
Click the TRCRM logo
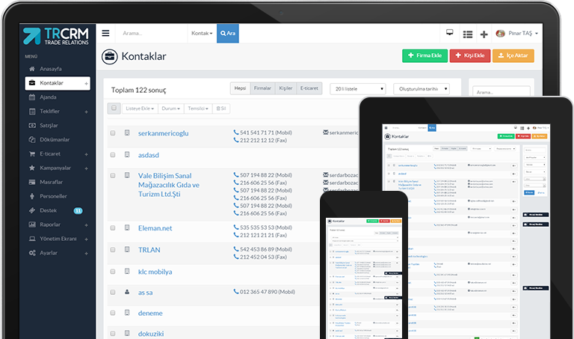click(x=55, y=36)
